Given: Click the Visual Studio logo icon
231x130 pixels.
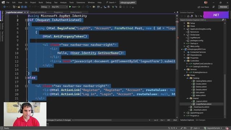Looking at the screenshot, I should [x=3, y=3].
